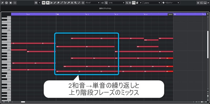Select the Object Selection arrow tool
Screen dimensions: 210x104
coord(48,3)
